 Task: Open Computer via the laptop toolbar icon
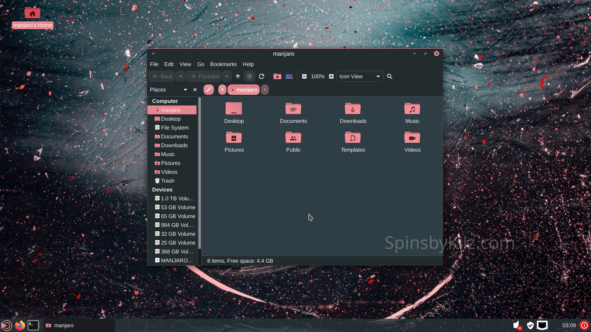[289, 76]
